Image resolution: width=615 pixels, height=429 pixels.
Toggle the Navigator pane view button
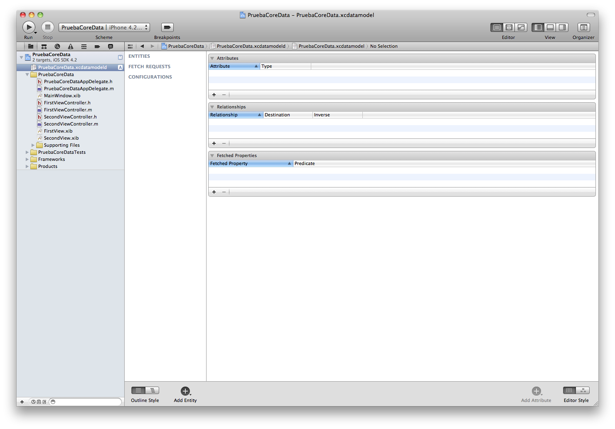point(538,27)
